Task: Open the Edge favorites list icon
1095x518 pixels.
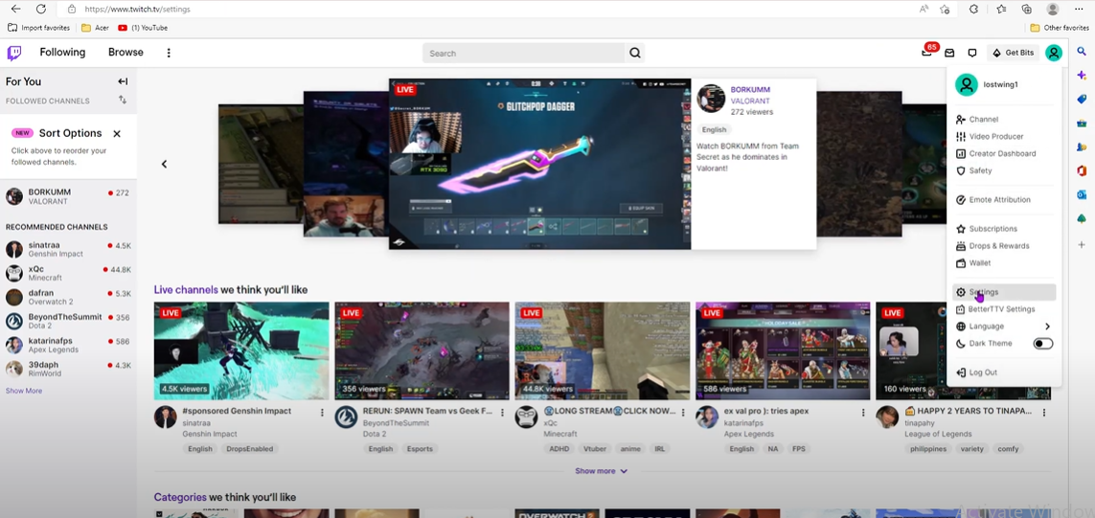Action: (x=1001, y=9)
